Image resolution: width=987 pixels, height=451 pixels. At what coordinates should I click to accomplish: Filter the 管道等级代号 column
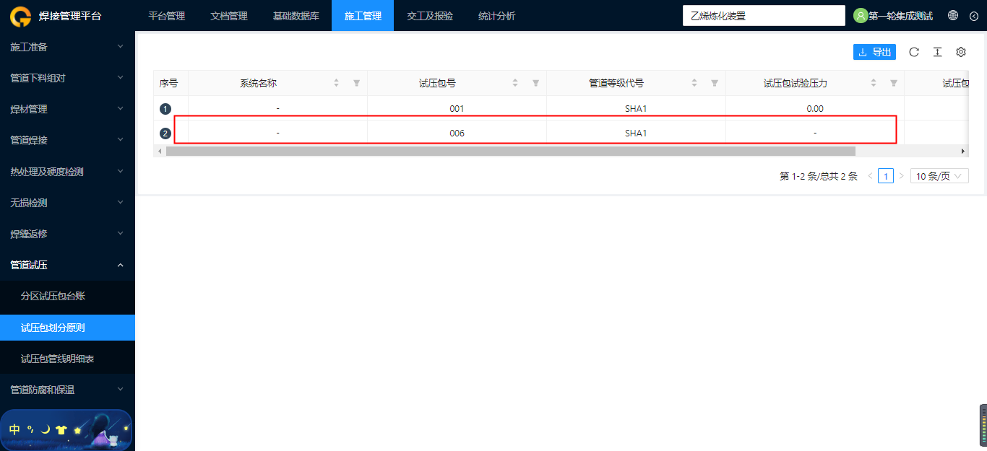pyautogui.click(x=715, y=83)
